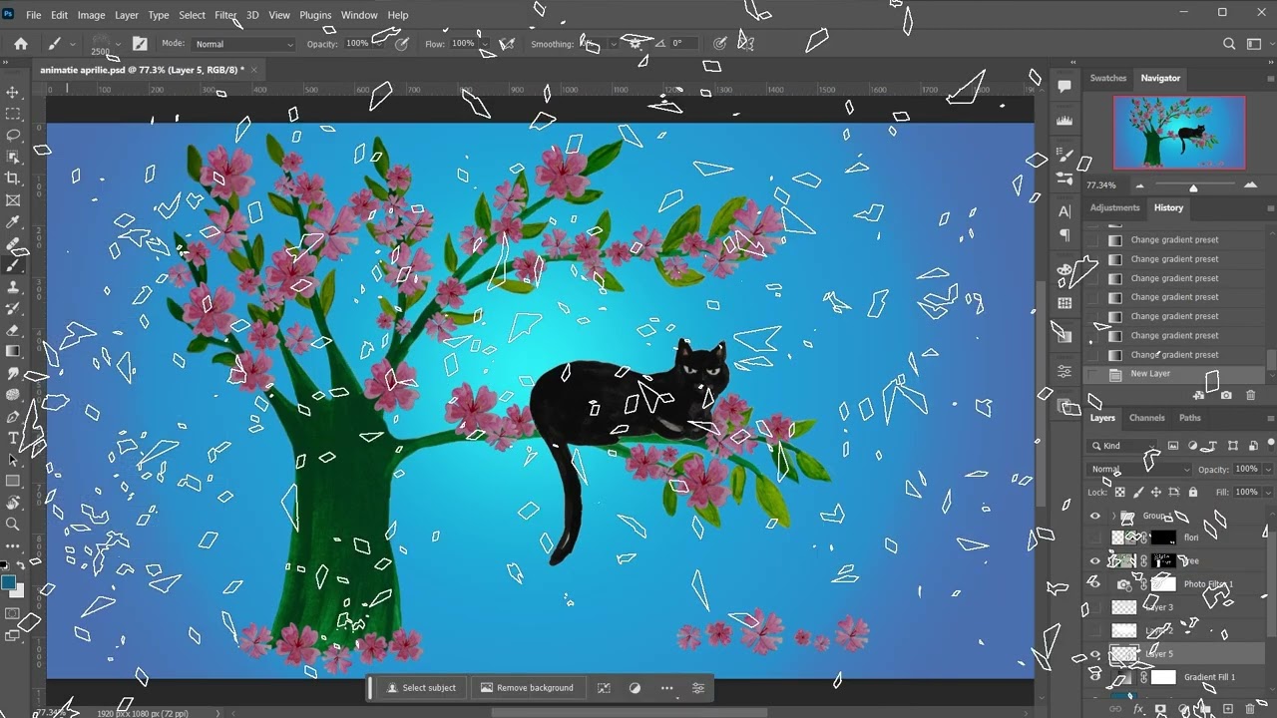Expand the Group 1 layer folder

tap(1113, 516)
